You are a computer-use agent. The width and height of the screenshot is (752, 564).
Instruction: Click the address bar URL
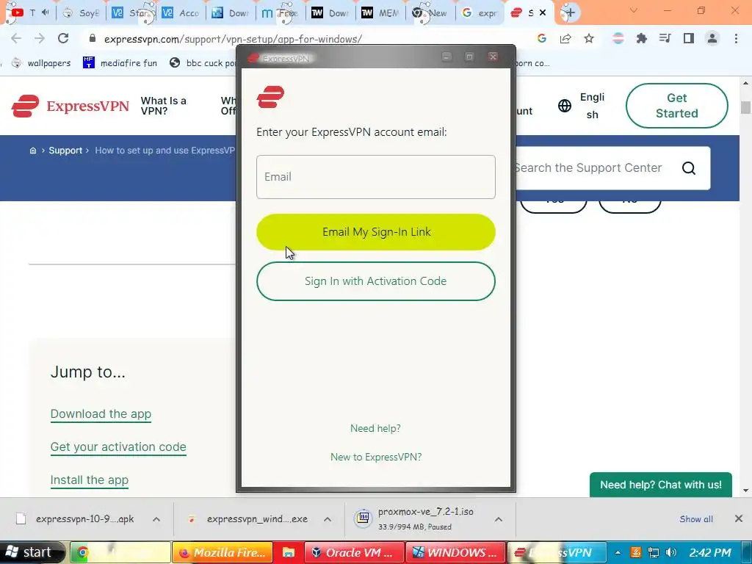pos(233,39)
